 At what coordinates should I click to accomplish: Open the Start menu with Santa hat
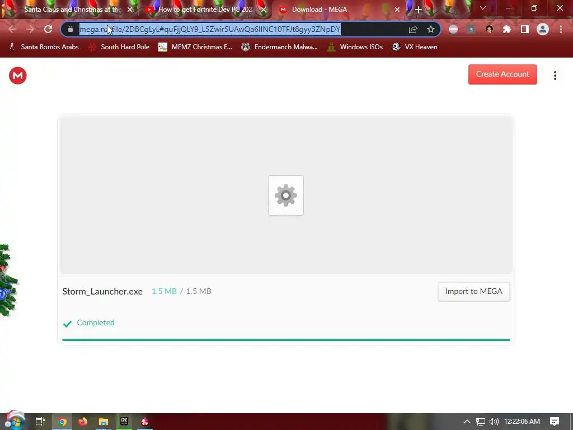[x=15, y=421]
